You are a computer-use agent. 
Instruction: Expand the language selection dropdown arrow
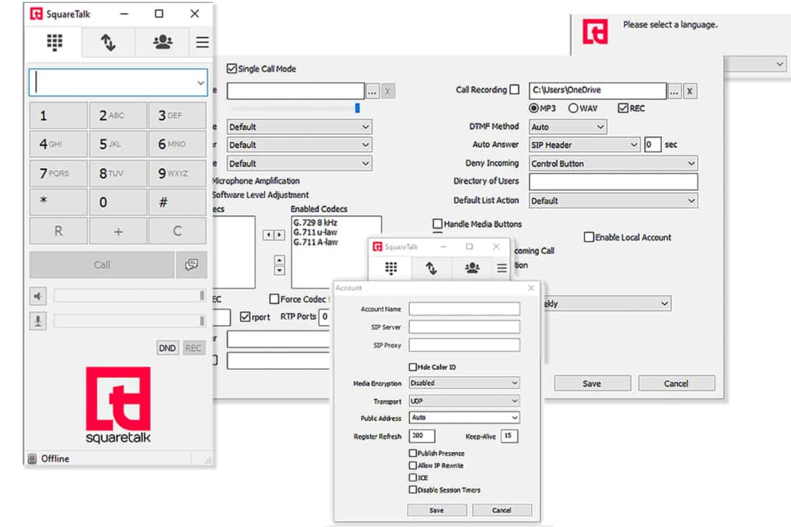(x=780, y=64)
